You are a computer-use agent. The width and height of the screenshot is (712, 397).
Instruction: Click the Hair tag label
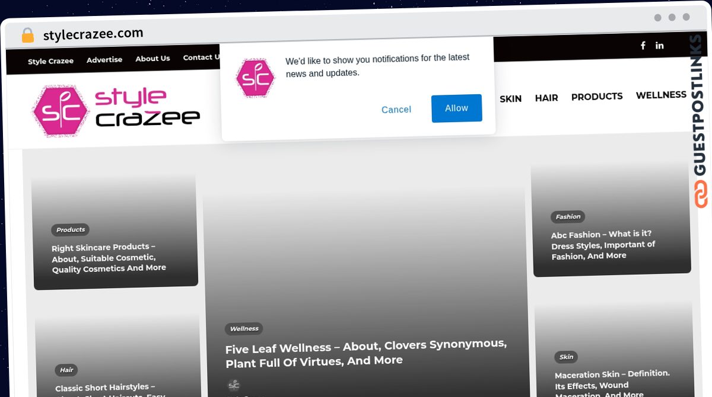[x=66, y=370]
